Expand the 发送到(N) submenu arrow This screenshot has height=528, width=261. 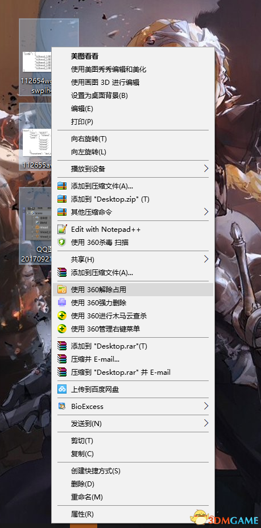click(x=206, y=423)
